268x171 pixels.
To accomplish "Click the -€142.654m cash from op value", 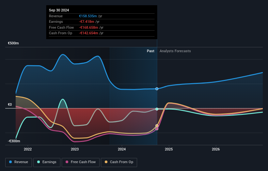I will [x=88, y=33].
